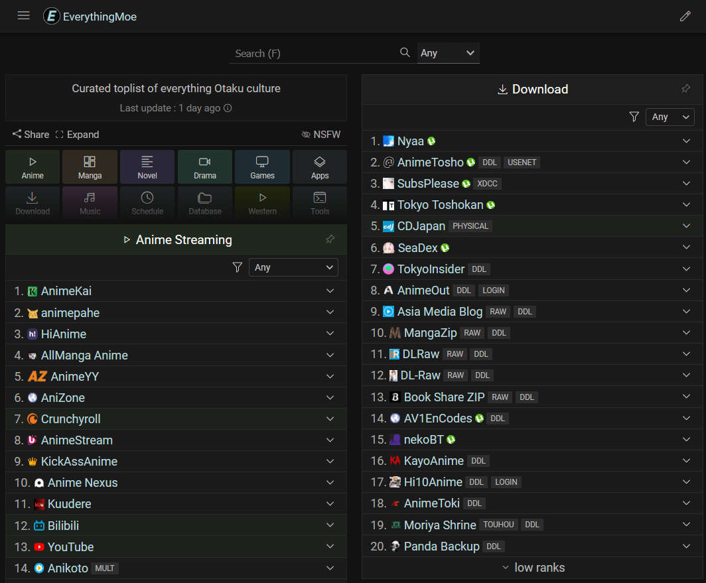Expand the Nyaa entry chevron

pos(686,141)
